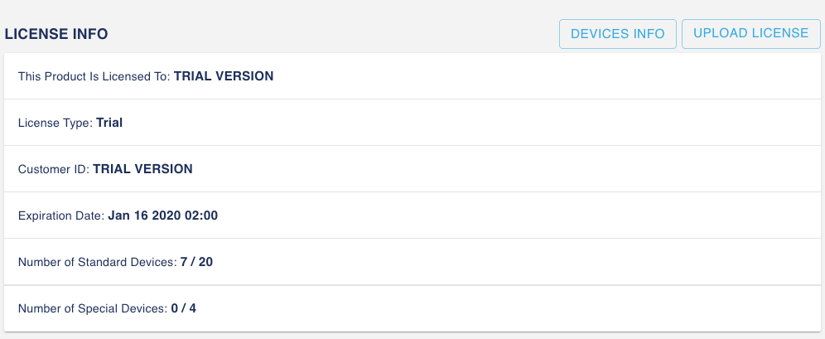The height and width of the screenshot is (339, 825).
Task: Click the 'License Type' label
Action: [55, 123]
